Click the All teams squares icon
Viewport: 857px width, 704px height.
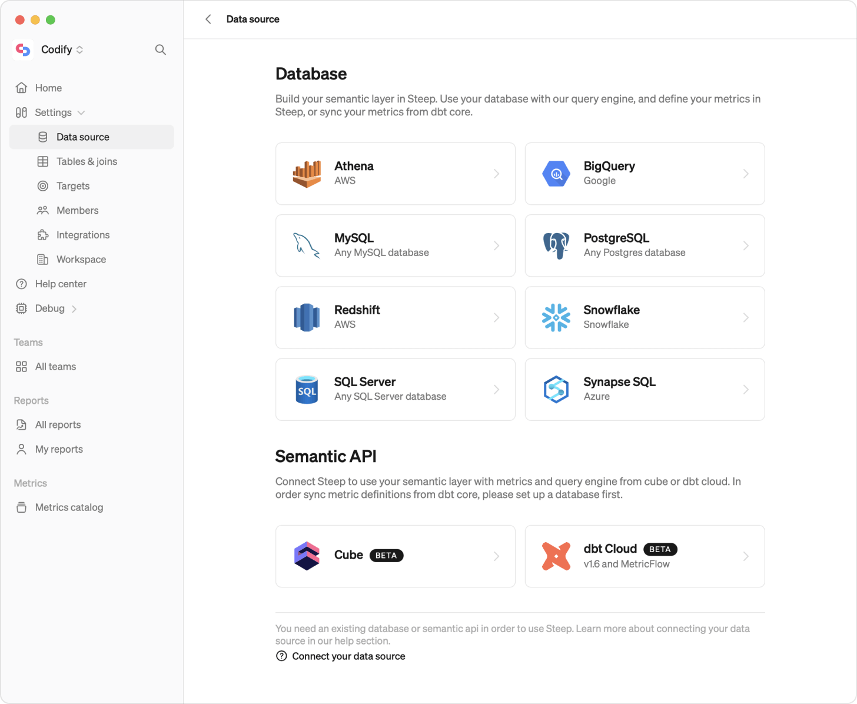[x=22, y=367]
